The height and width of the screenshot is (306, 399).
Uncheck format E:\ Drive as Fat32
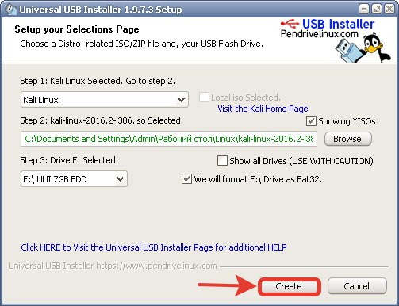click(186, 179)
